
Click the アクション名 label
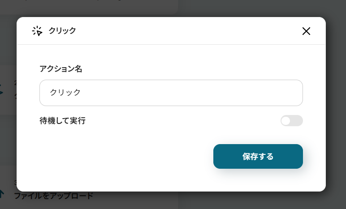point(61,69)
